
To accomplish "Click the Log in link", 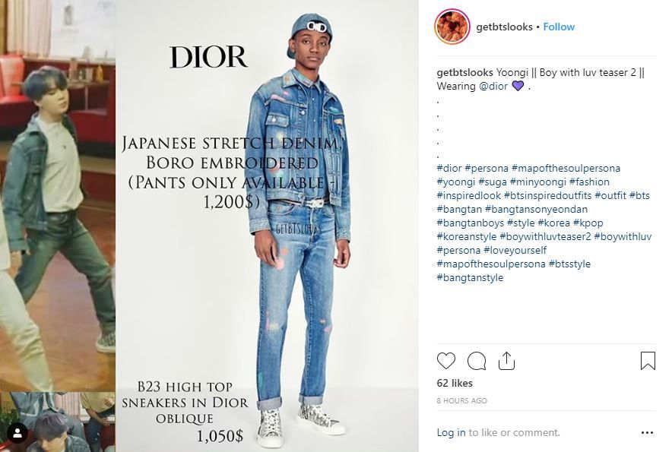I will (x=451, y=433).
